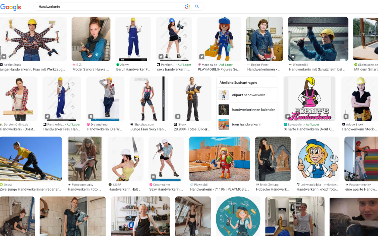Open B.Z. Model Sandra Hunke image
The image size is (378, 236).
coord(91,39)
